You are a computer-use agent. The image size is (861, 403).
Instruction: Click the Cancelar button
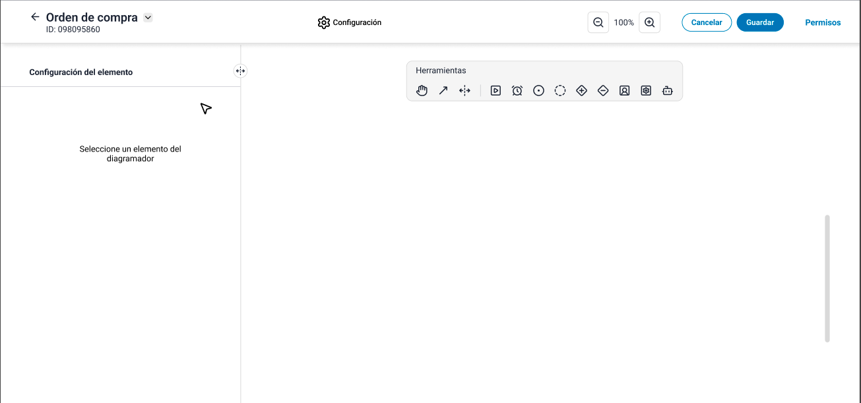706,22
